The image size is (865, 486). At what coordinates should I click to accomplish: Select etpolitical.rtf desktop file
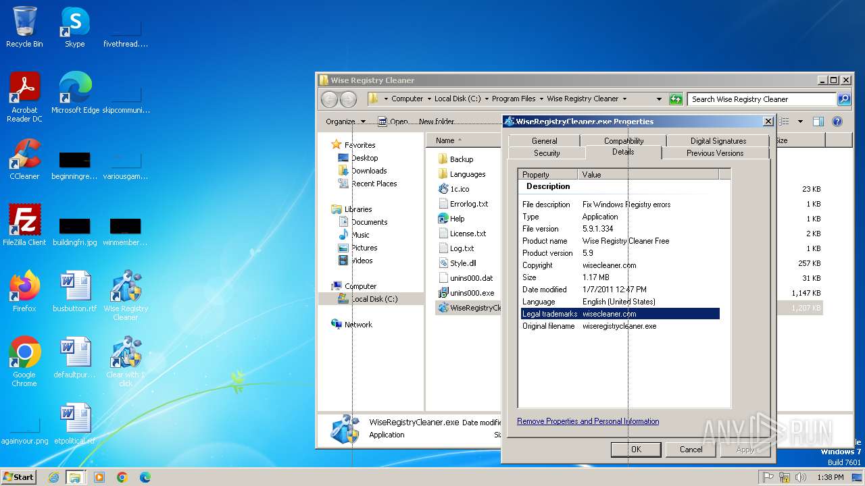75,424
